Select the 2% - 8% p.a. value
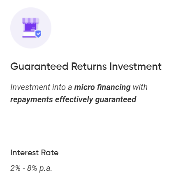This screenshot has width=183, height=182. pos(31,168)
